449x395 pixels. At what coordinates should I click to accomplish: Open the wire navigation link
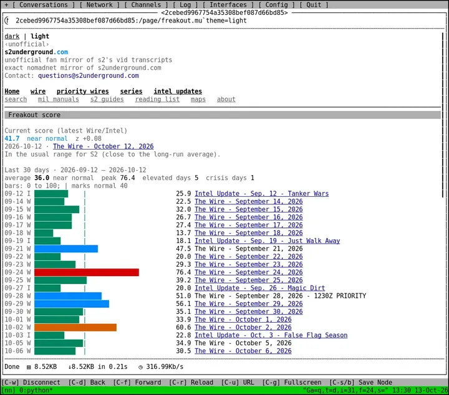38,91
